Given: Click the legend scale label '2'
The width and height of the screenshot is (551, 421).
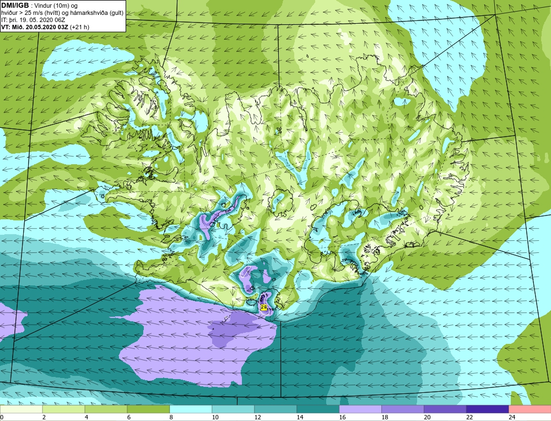Looking at the screenshot, I should pos(44,417).
